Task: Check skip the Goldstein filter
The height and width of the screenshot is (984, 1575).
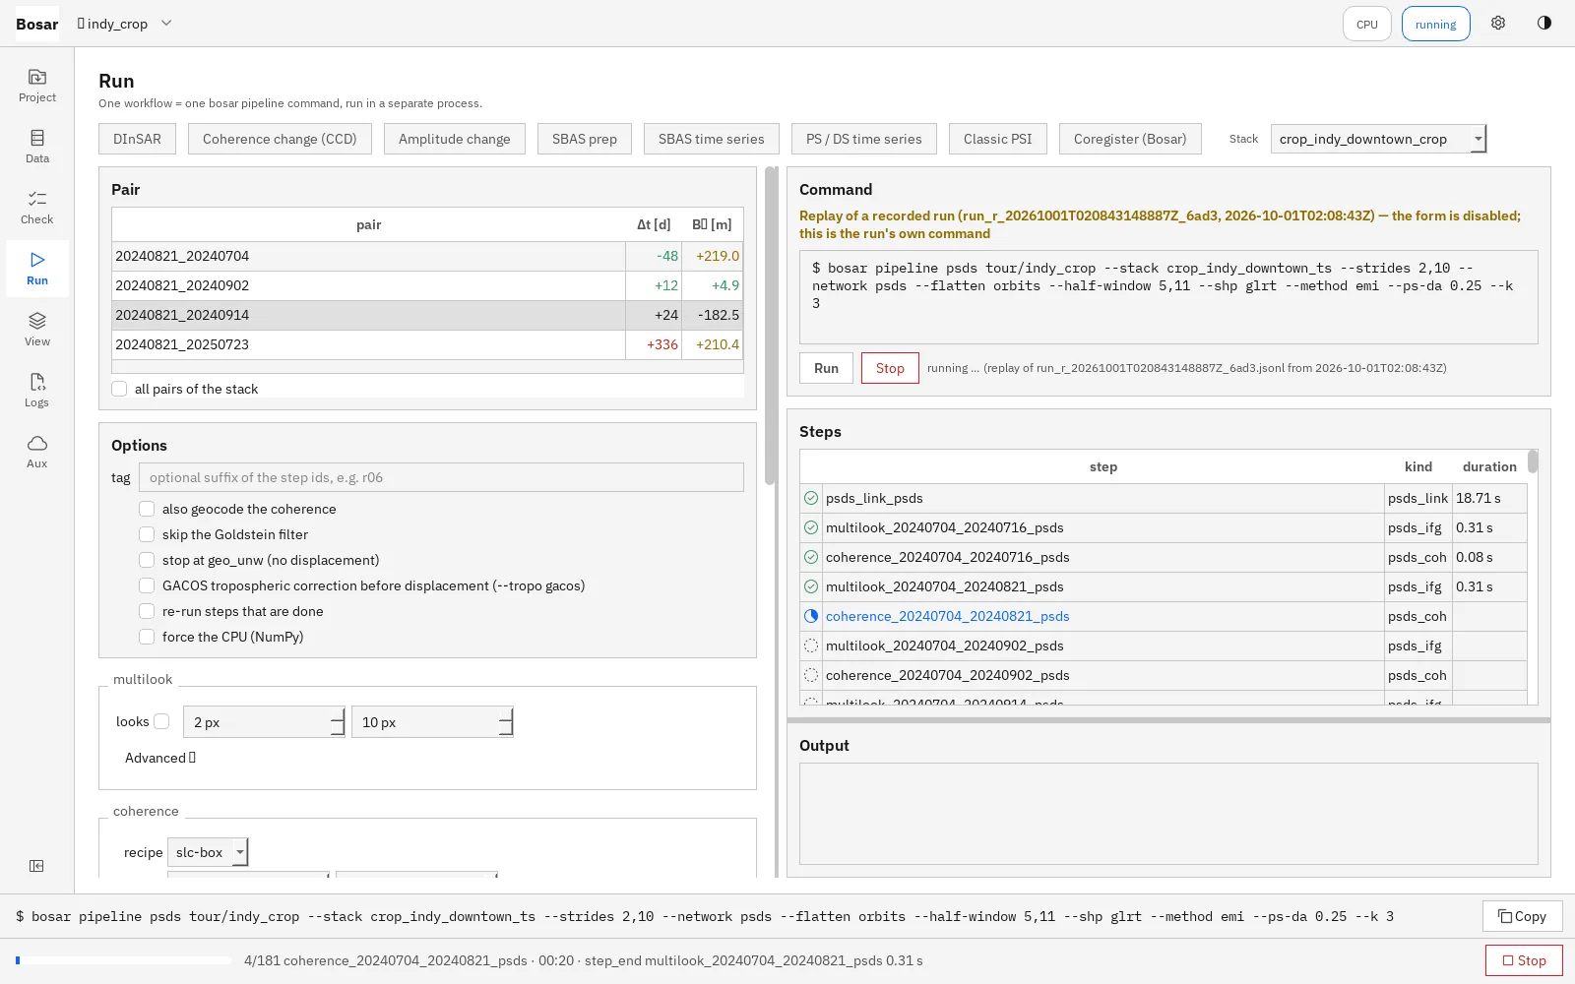Action: 147,534
